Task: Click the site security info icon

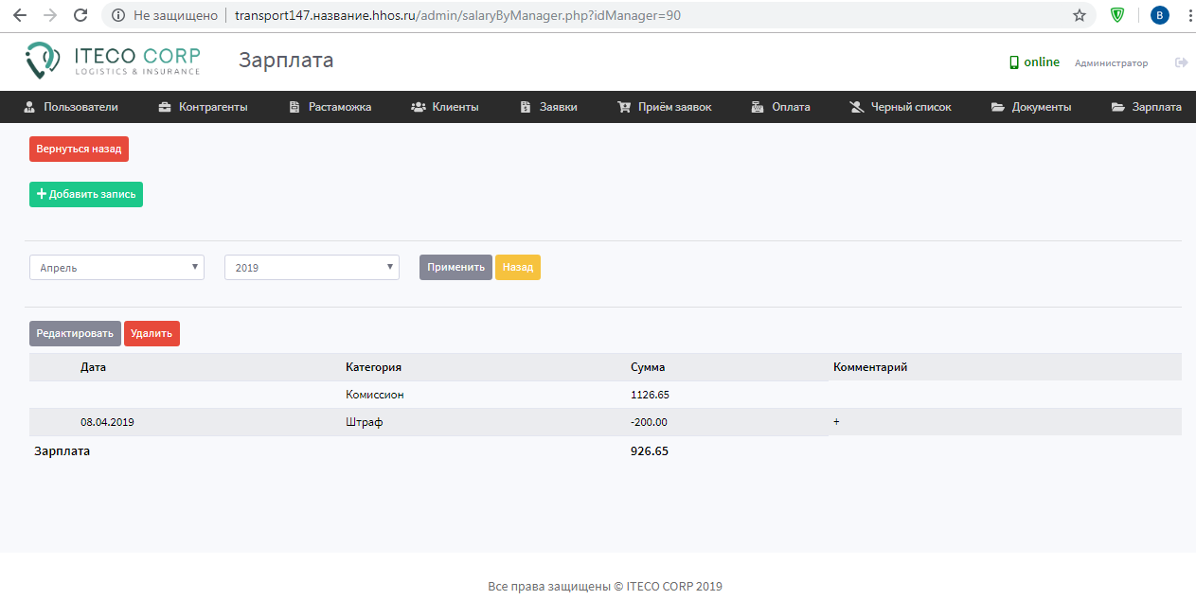Action: point(118,15)
